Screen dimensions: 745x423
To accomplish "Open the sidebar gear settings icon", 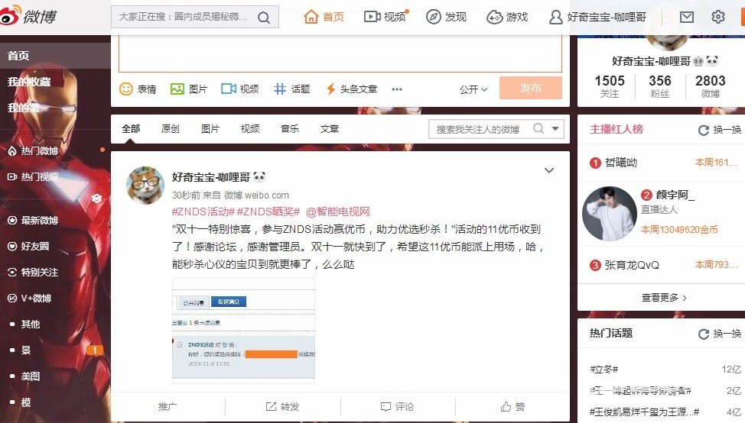I will click(x=96, y=199).
